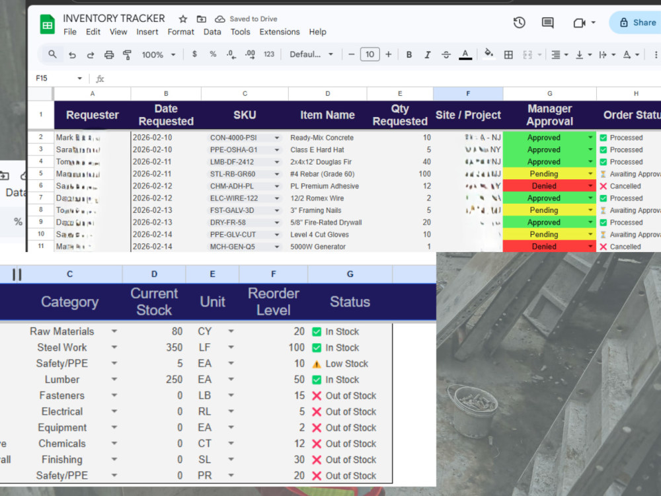Click the Share button

635,22
